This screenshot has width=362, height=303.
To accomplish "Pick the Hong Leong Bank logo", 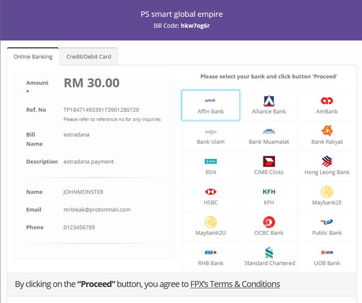I will click(x=327, y=161).
